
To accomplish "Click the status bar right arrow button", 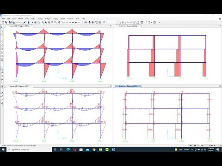I will coord(195,145).
